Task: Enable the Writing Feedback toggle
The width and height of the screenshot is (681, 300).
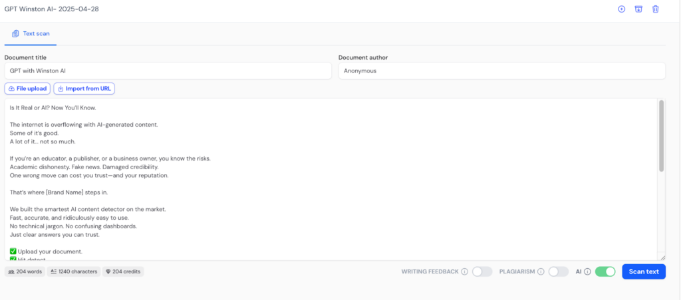Action: (x=482, y=272)
